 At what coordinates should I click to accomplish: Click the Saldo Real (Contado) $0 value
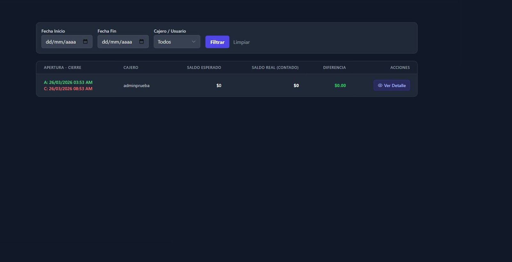pyautogui.click(x=296, y=86)
